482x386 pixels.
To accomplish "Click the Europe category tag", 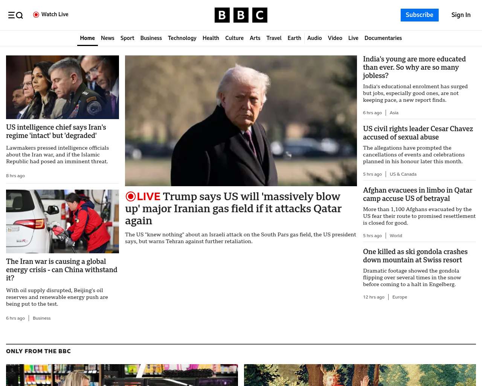I will (400, 297).
